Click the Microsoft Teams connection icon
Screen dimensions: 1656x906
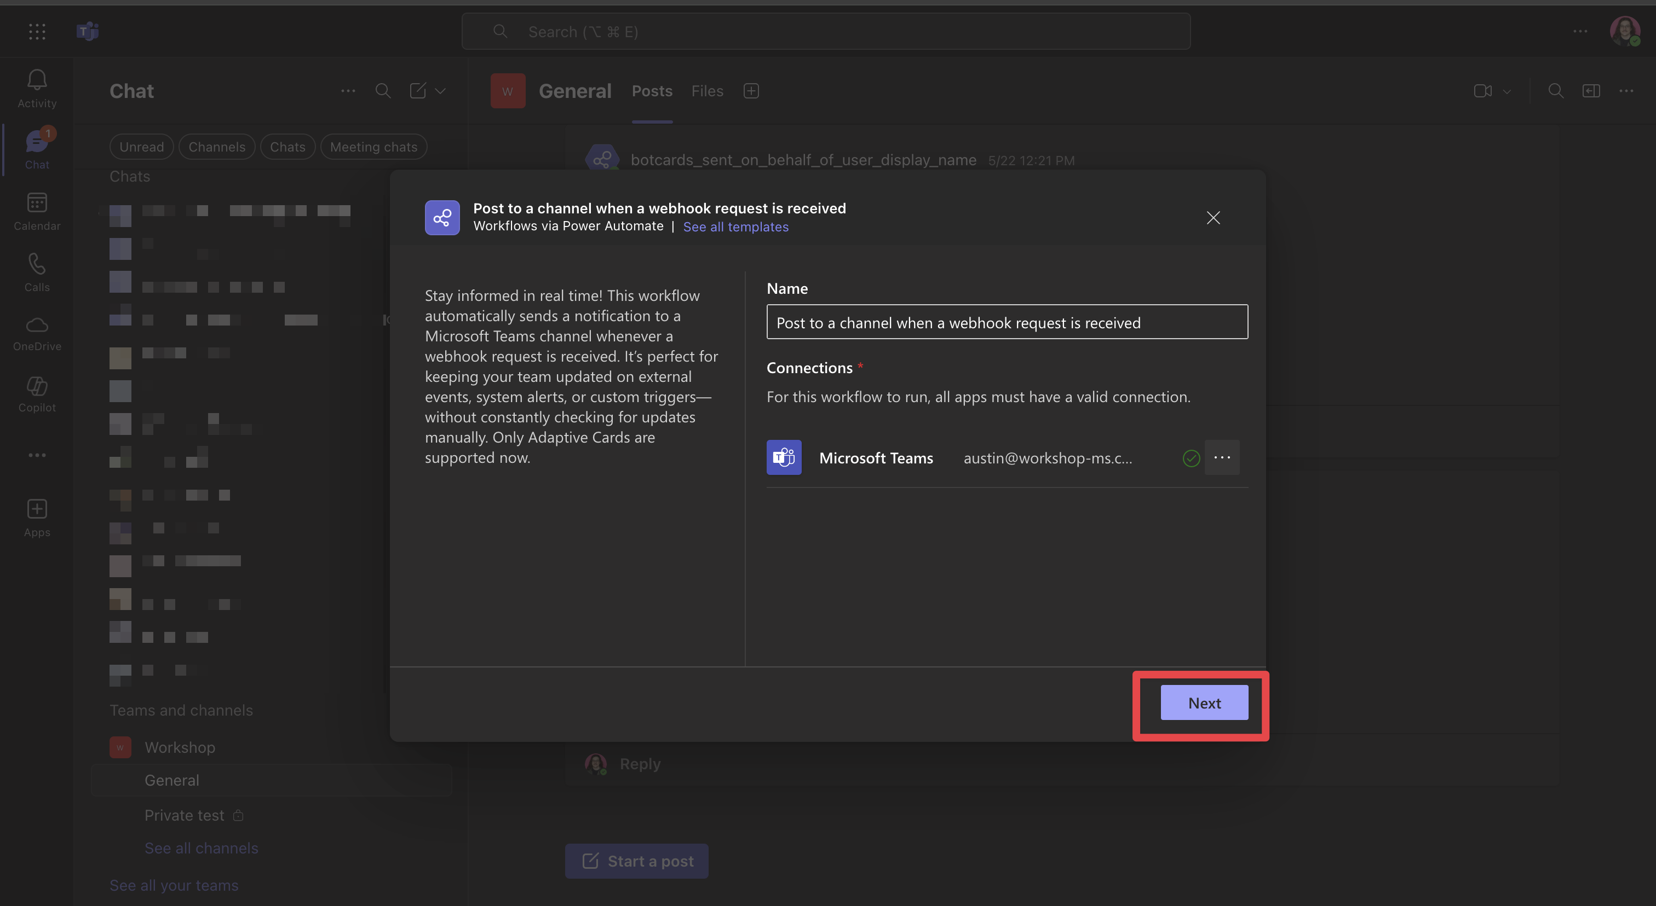click(x=784, y=457)
